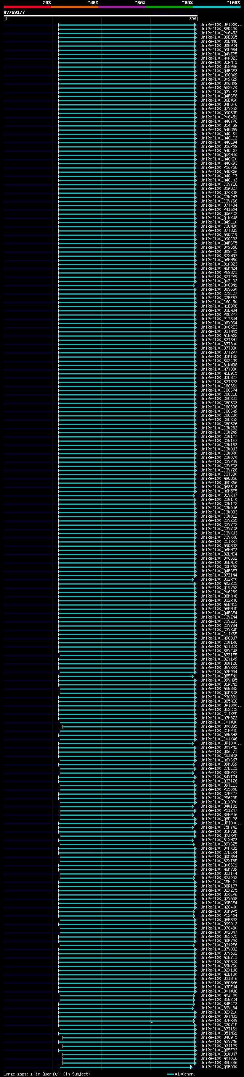Select the UniRef100_Q9TL13 label
244x1077 pixels.
(x=219, y=785)
